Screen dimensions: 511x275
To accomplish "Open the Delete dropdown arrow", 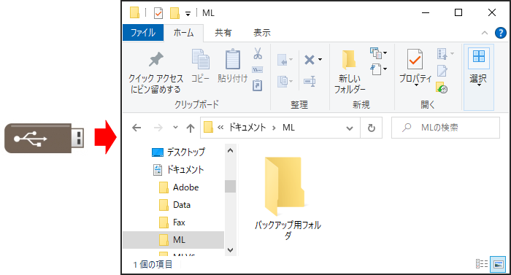I will [320, 59].
